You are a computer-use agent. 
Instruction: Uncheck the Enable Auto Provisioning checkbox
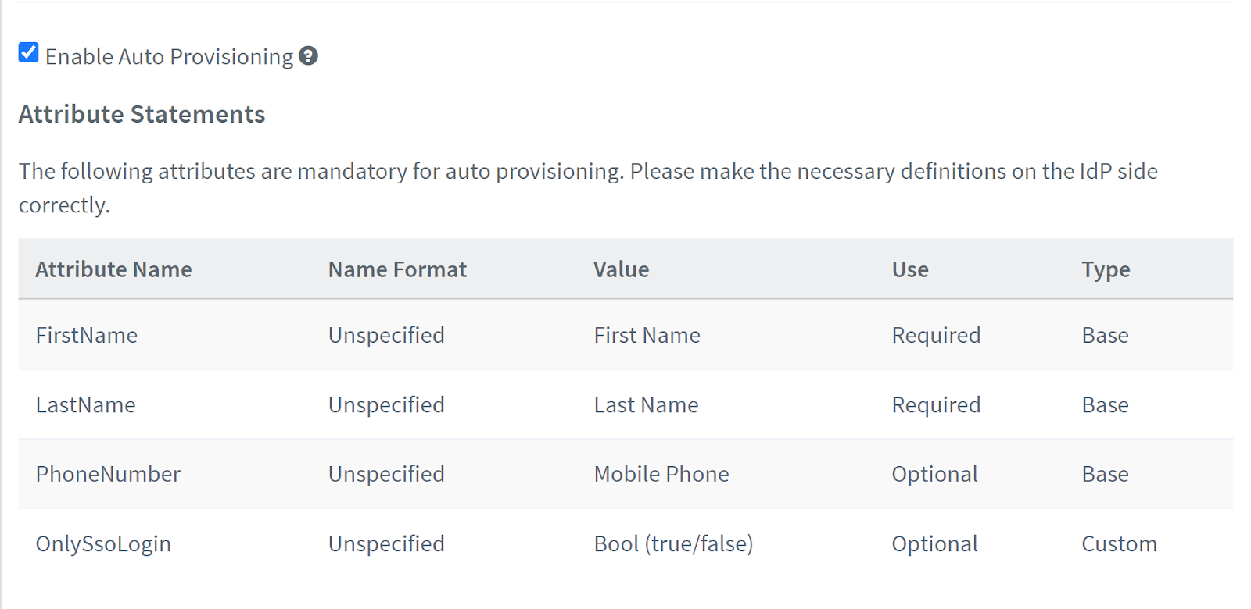pyautogui.click(x=29, y=52)
